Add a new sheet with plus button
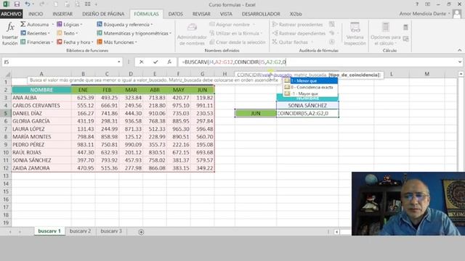465x261 pixels. pyautogui.click(x=141, y=232)
